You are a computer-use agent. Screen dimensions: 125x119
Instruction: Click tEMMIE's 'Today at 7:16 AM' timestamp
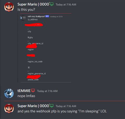point(47,91)
